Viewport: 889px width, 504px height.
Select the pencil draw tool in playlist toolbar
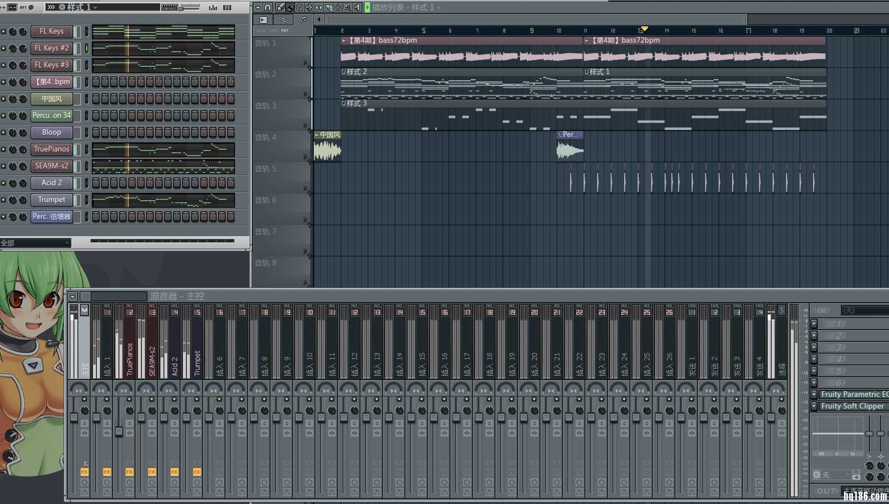pyautogui.click(x=281, y=7)
